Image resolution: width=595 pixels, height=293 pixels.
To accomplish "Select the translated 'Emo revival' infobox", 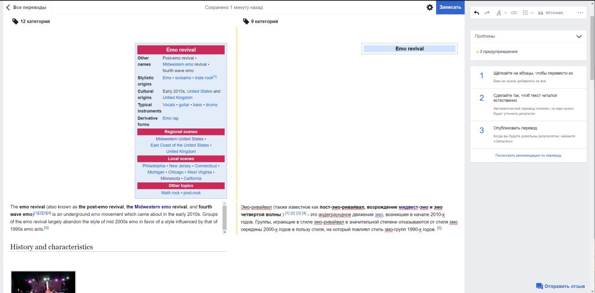I will 410,48.
